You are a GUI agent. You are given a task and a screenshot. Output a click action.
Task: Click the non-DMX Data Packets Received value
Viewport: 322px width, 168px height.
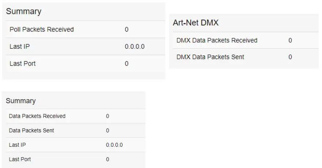[107, 116]
